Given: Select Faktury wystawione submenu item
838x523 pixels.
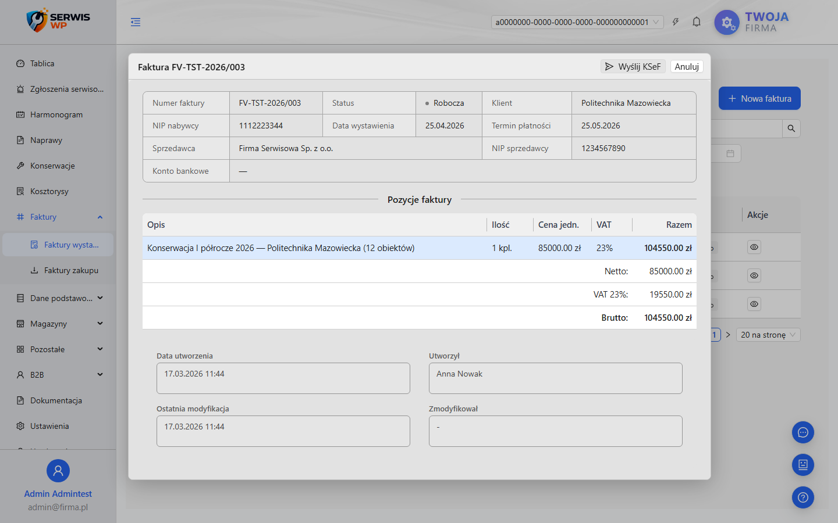Looking at the screenshot, I should [x=58, y=245].
